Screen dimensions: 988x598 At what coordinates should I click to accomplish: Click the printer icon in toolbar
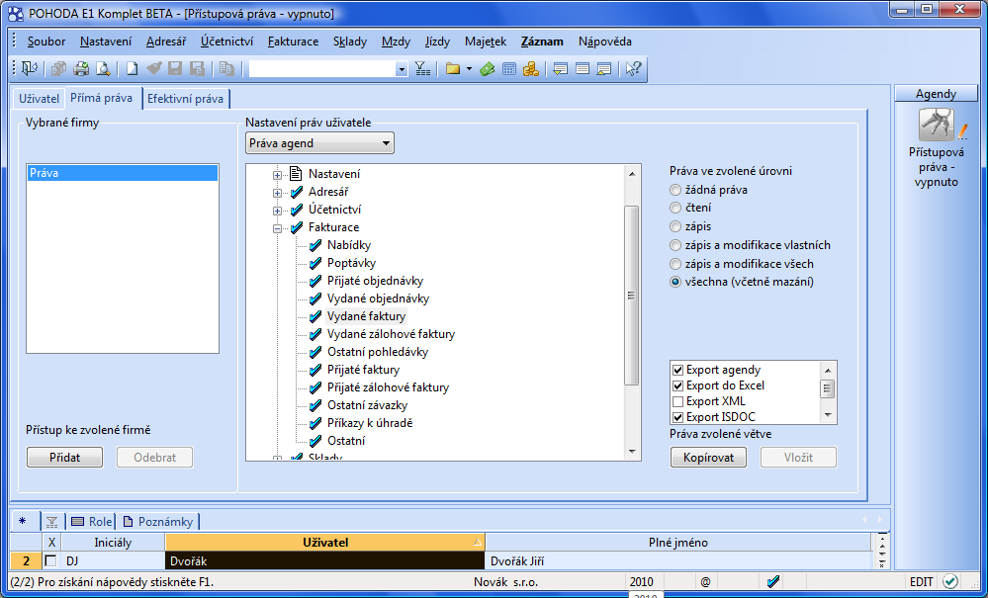click(x=81, y=68)
